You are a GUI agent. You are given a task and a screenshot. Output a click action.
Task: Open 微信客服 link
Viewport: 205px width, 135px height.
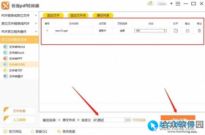tap(69, 132)
